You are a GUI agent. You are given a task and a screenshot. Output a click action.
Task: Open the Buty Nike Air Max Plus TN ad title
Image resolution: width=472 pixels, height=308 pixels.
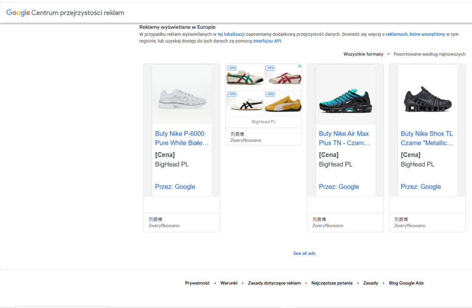click(x=344, y=138)
